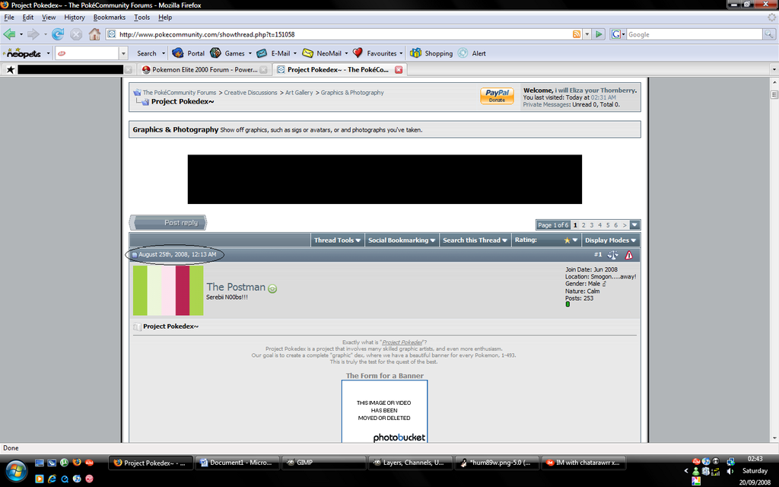Report the post with the warning triangle icon
The height and width of the screenshot is (487, 779).
click(x=629, y=255)
